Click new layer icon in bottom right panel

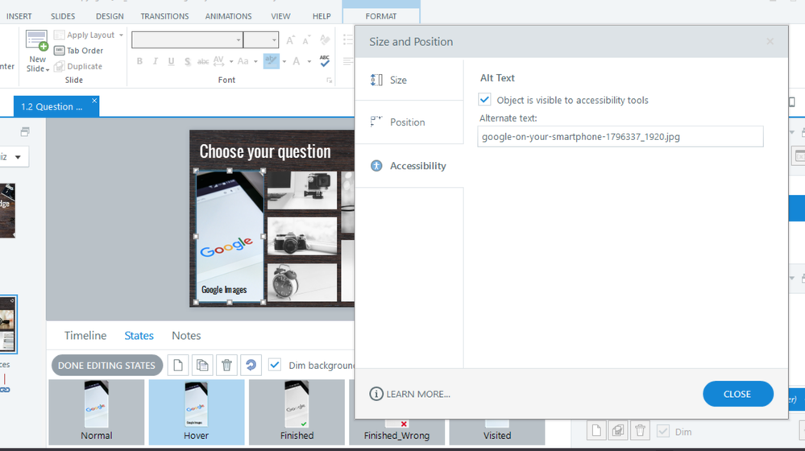596,430
